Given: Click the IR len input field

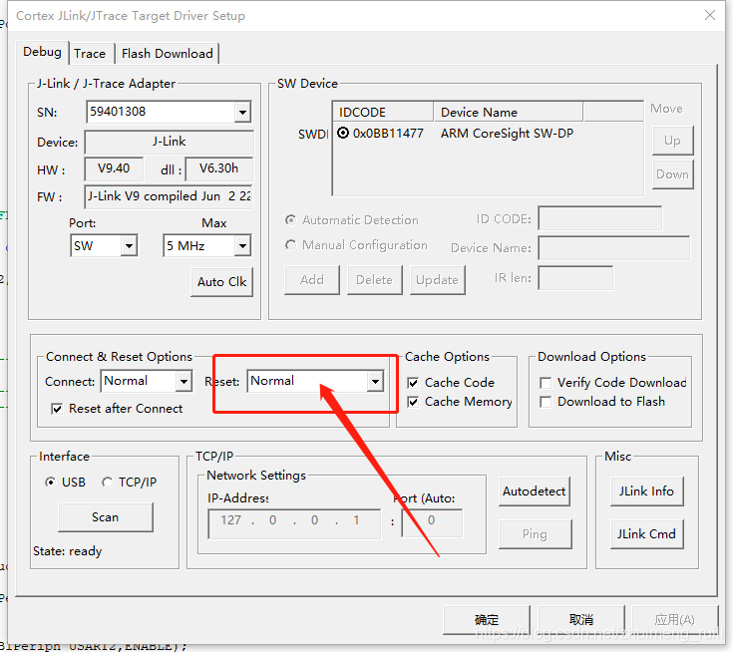Looking at the screenshot, I should click(575, 278).
